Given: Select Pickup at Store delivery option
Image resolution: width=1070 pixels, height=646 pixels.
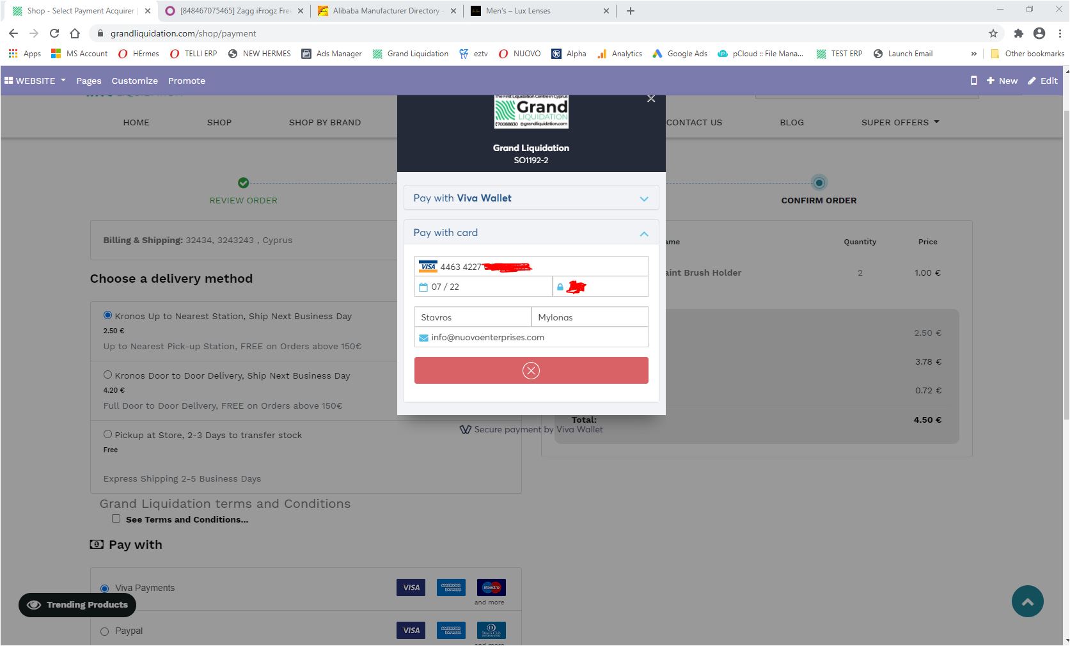Looking at the screenshot, I should click(107, 434).
